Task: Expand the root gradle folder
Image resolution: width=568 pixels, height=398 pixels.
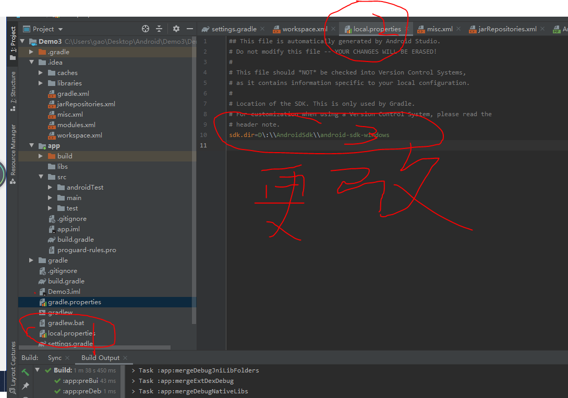Action: coord(31,260)
